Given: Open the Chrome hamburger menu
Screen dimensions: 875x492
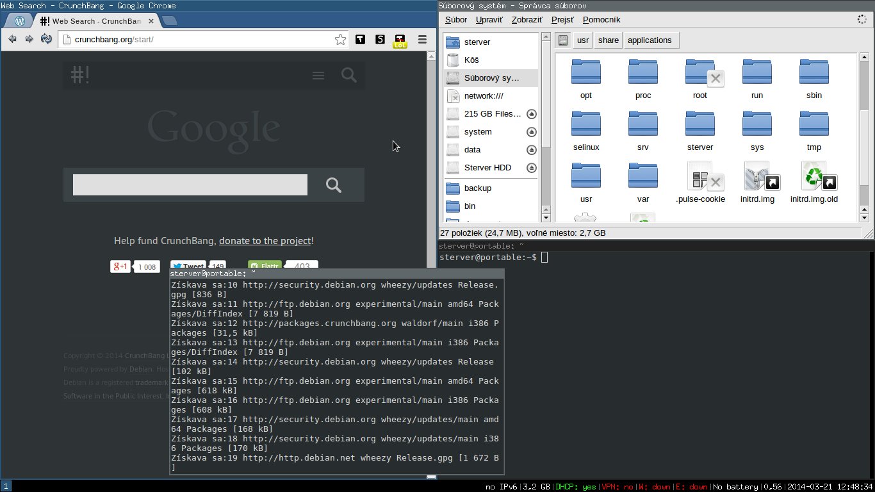Looking at the screenshot, I should click(422, 40).
